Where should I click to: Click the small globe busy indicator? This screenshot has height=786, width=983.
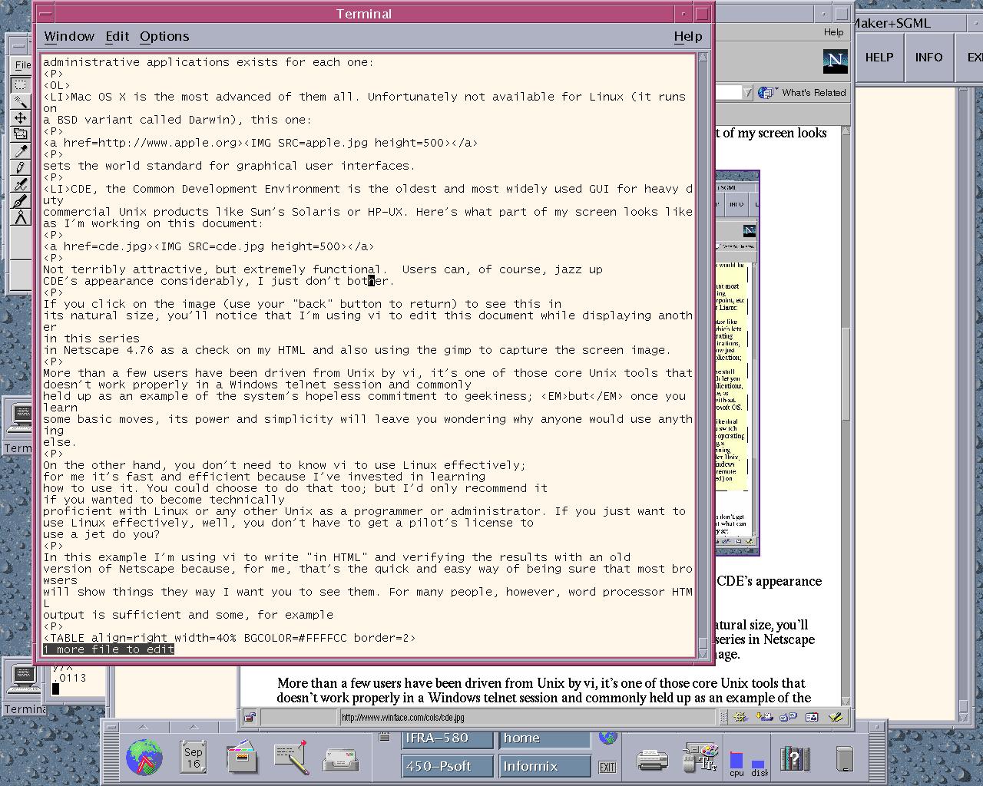click(608, 738)
